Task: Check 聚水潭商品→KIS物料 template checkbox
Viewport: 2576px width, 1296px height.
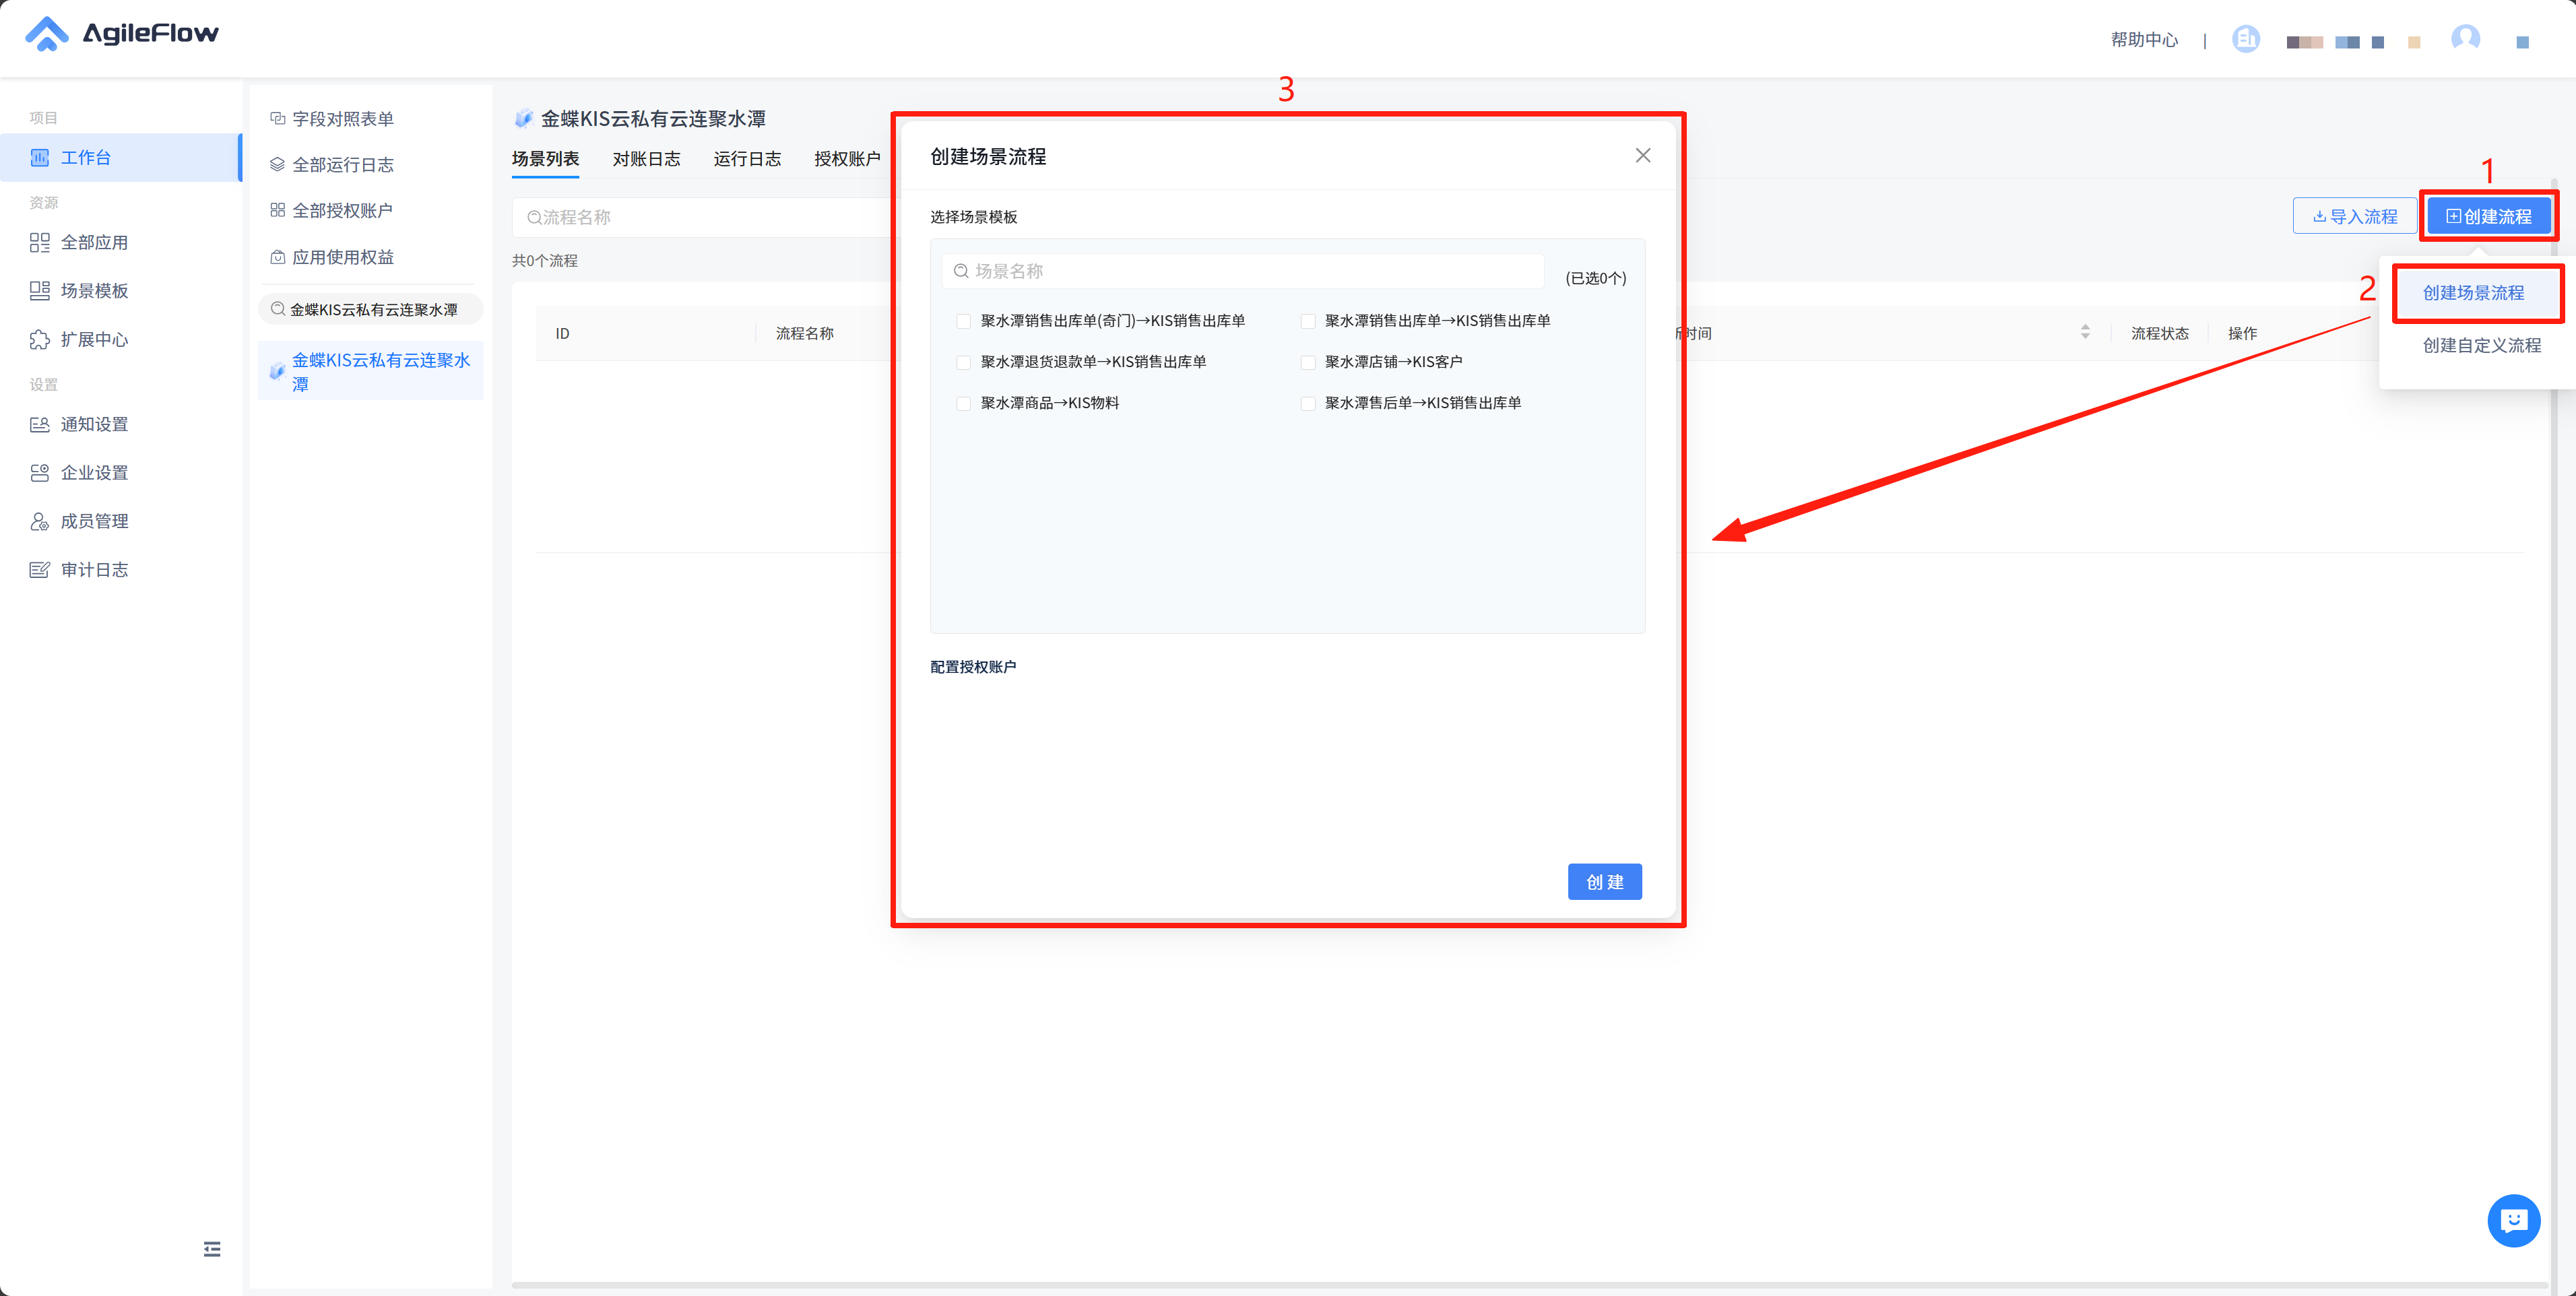Action: [x=964, y=403]
